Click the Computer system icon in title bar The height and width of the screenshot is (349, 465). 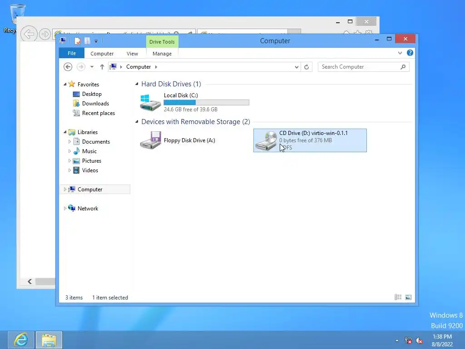(63, 40)
